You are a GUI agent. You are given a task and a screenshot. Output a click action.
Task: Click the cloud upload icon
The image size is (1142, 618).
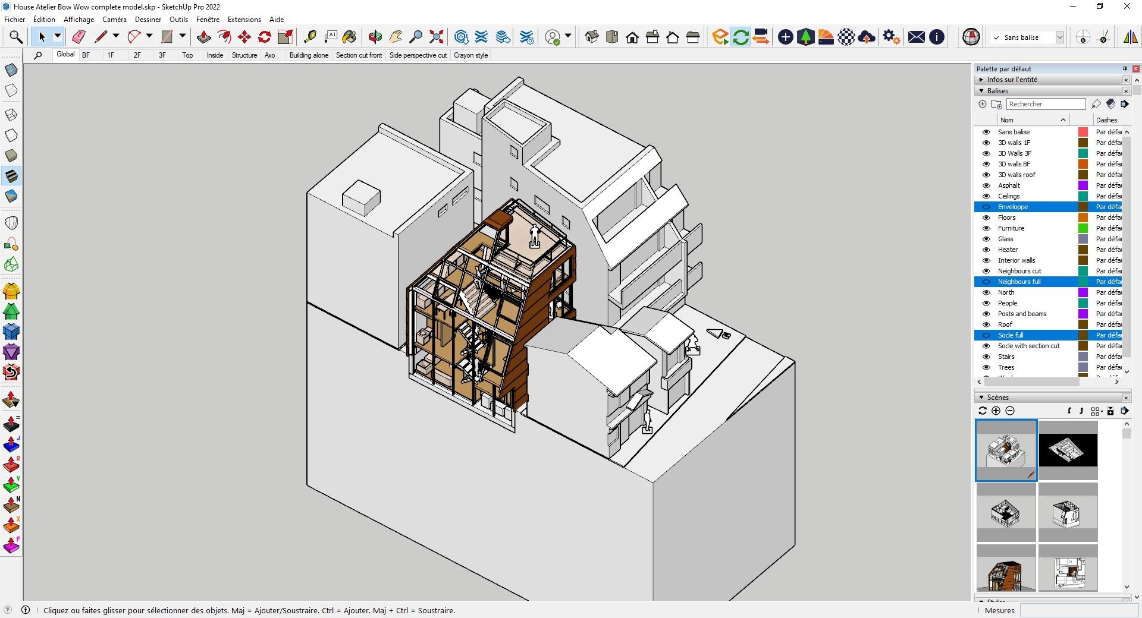[867, 37]
